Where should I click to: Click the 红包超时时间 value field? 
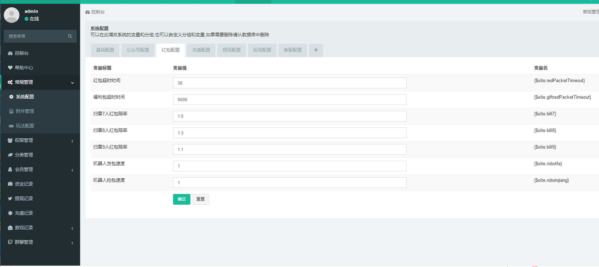pyautogui.click(x=290, y=83)
